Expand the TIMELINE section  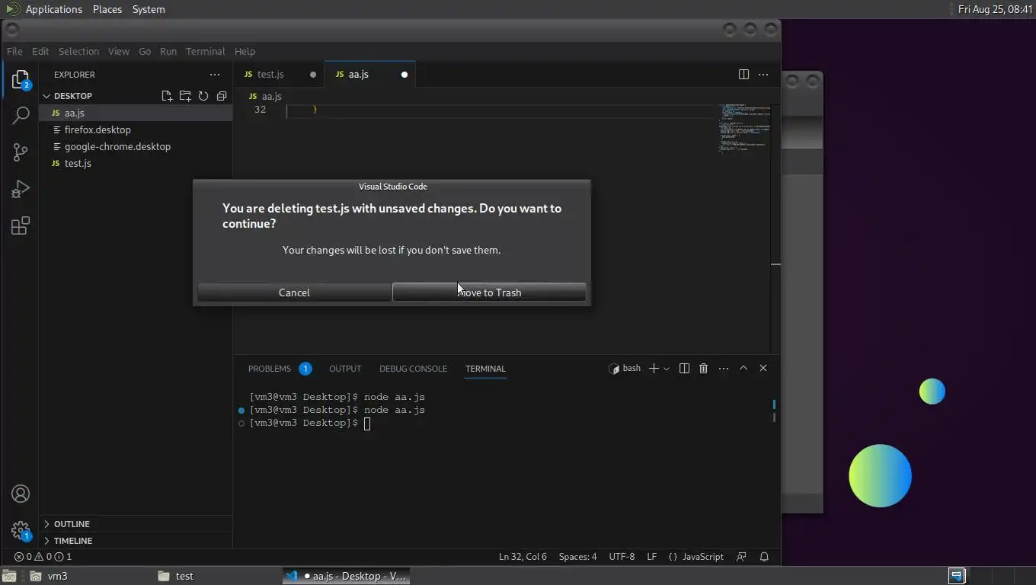click(x=136, y=541)
